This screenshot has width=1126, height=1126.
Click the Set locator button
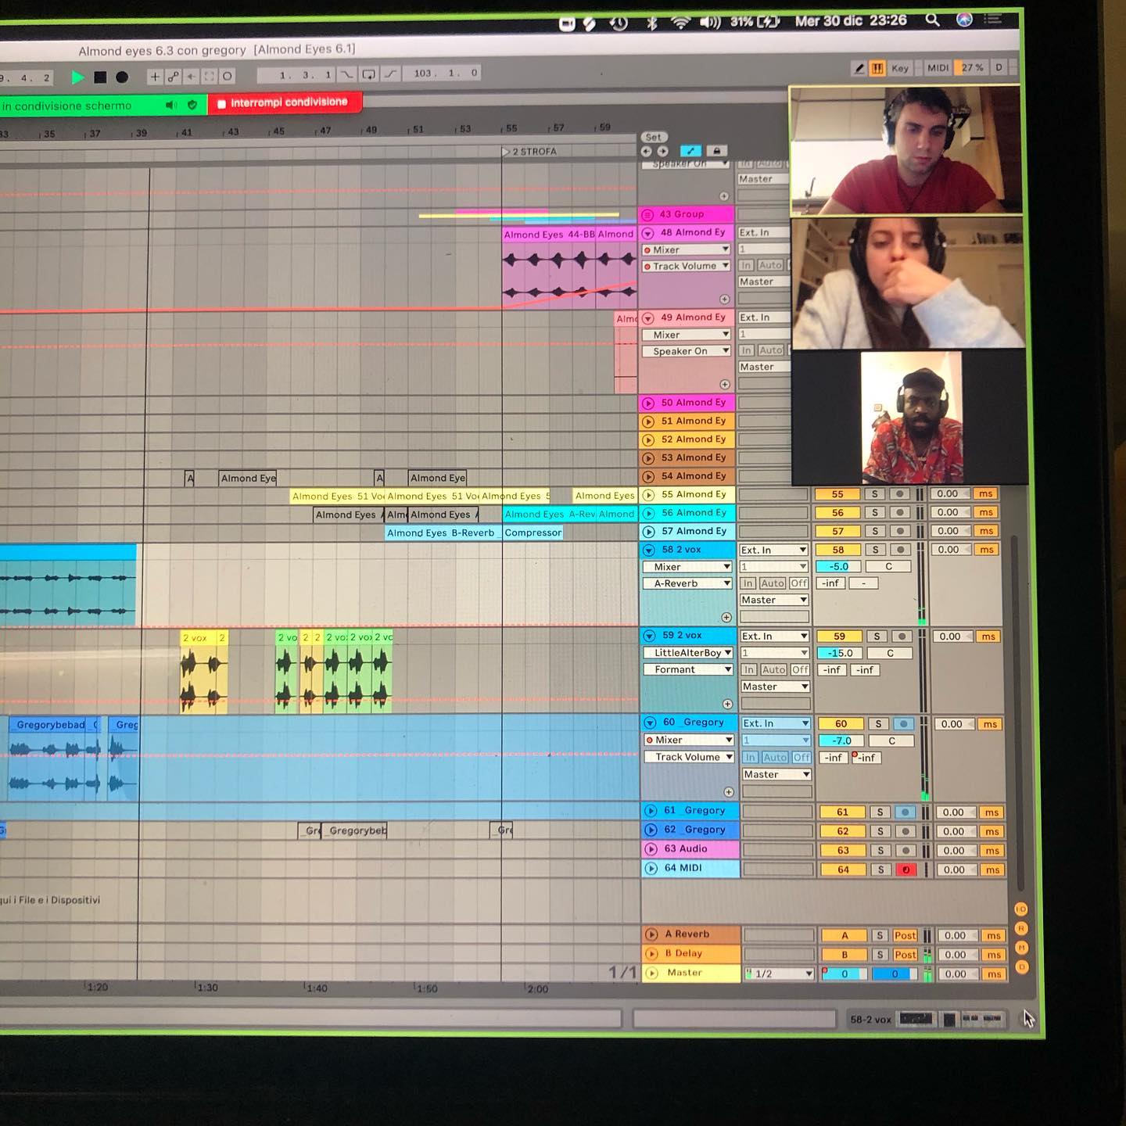[653, 137]
